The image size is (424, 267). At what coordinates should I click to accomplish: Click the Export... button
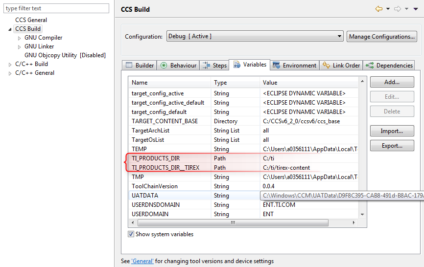[392, 146]
